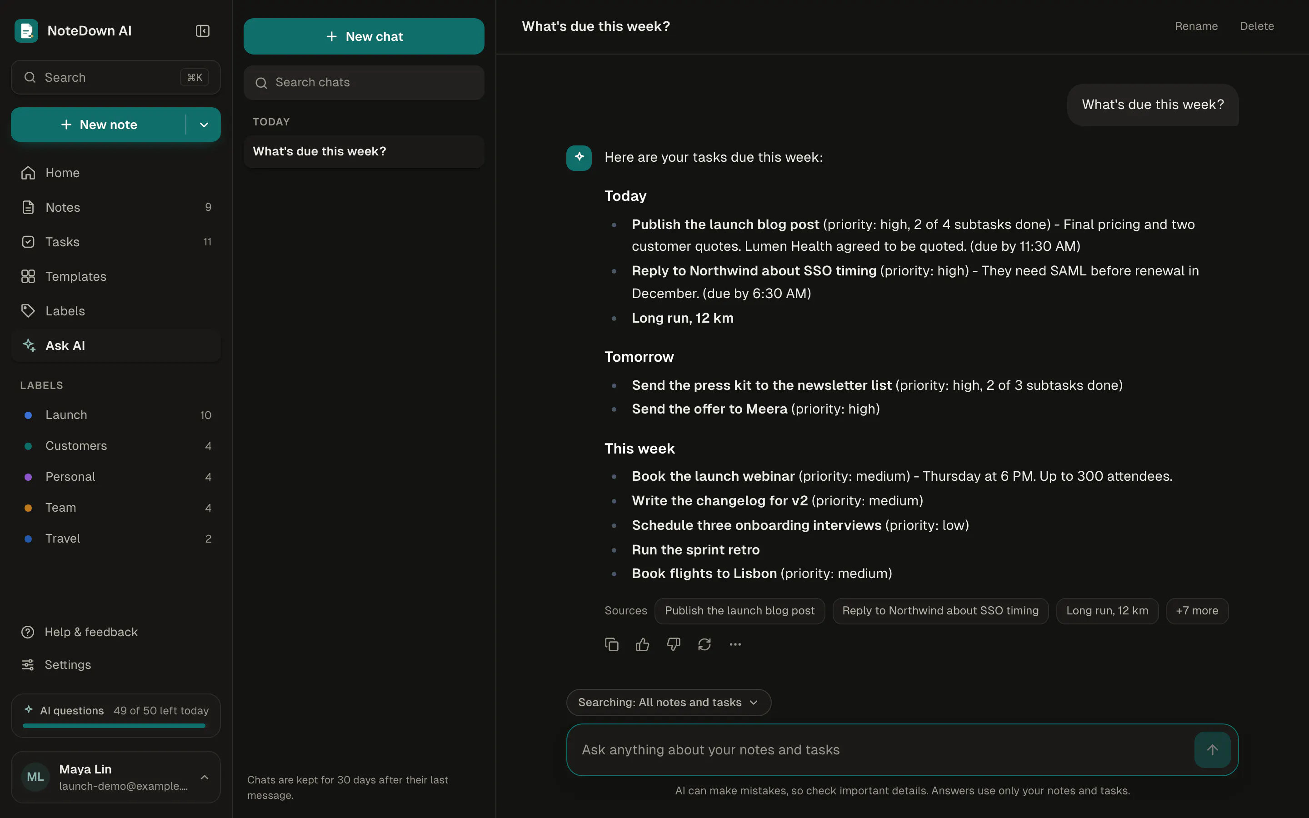Filter by the Team label
1309x818 pixels.
coord(116,508)
